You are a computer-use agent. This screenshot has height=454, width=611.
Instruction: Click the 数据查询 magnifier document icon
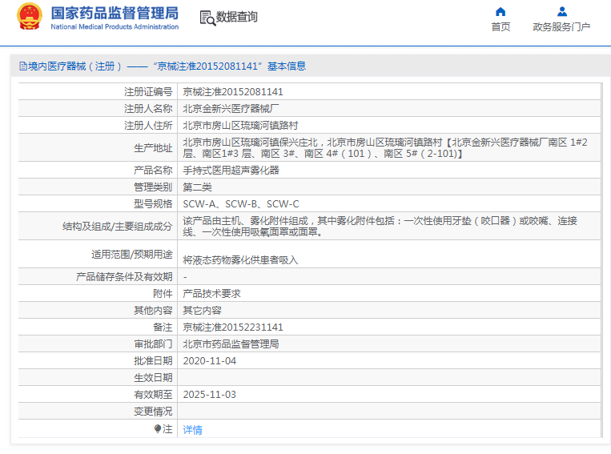coord(207,18)
